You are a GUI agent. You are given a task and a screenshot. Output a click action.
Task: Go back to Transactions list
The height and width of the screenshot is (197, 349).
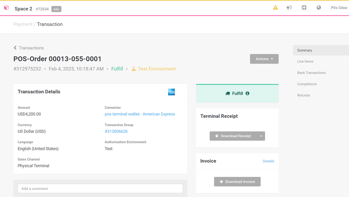point(29,48)
